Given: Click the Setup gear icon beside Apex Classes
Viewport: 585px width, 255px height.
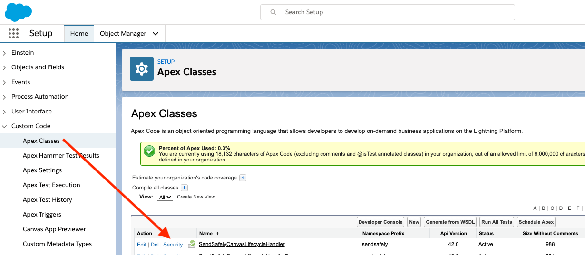Looking at the screenshot, I should tap(142, 69).
